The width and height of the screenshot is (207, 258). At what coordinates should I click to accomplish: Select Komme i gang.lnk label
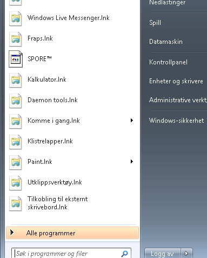[x=54, y=121]
